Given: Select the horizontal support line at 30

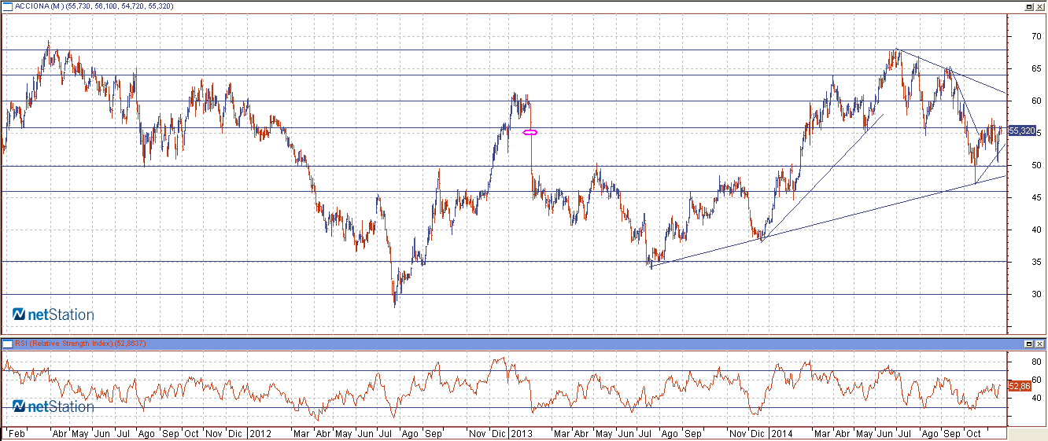Looking at the screenshot, I should pyautogui.click(x=236, y=295).
